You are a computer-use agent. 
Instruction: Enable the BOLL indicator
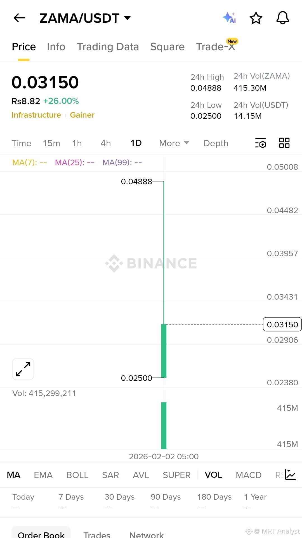pyautogui.click(x=77, y=475)
